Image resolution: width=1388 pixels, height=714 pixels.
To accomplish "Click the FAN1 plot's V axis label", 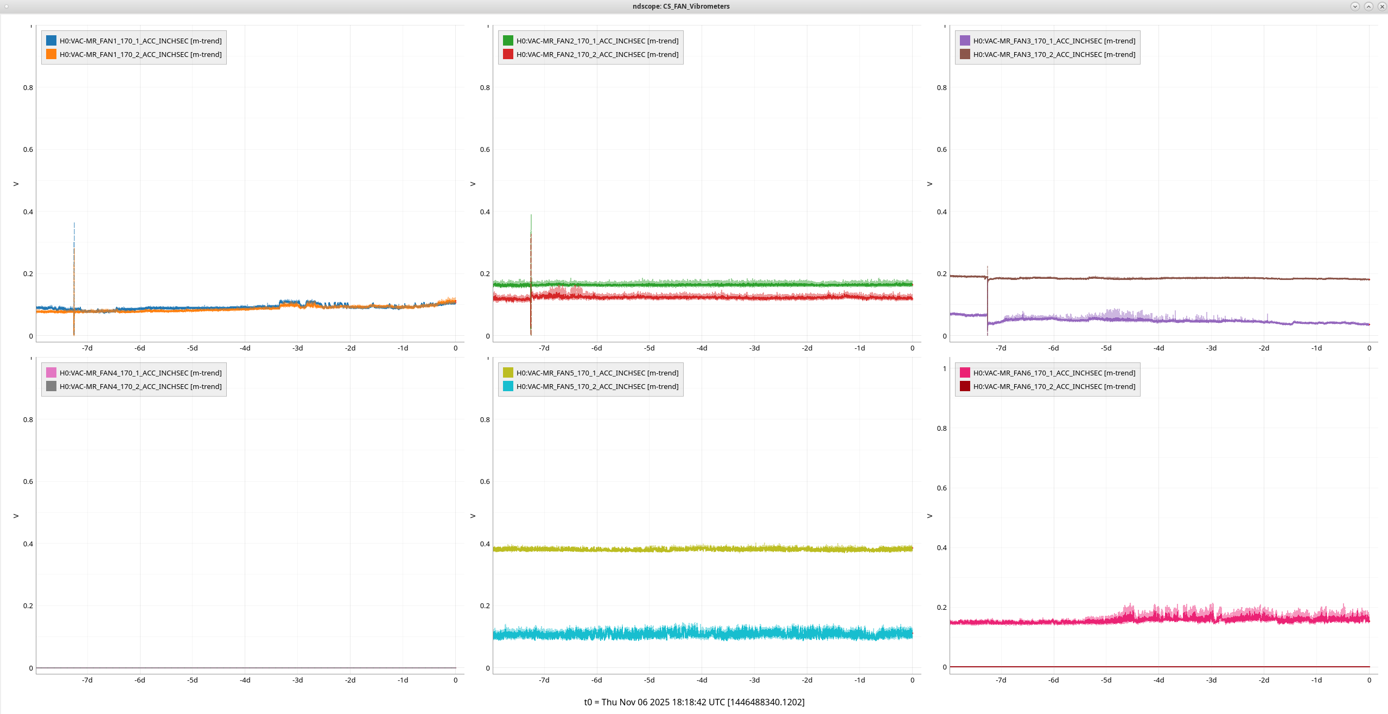I will tap(16, 184).
